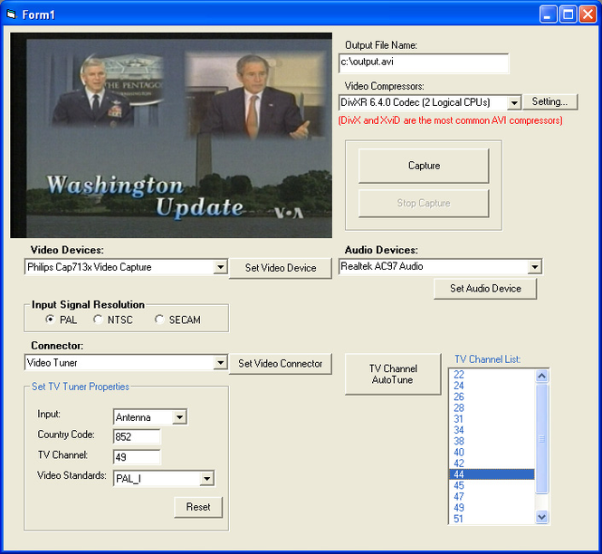Screen dimensions: 602x554
Task: Open compressor Setting... button
Action: click(x=549, y=102)
